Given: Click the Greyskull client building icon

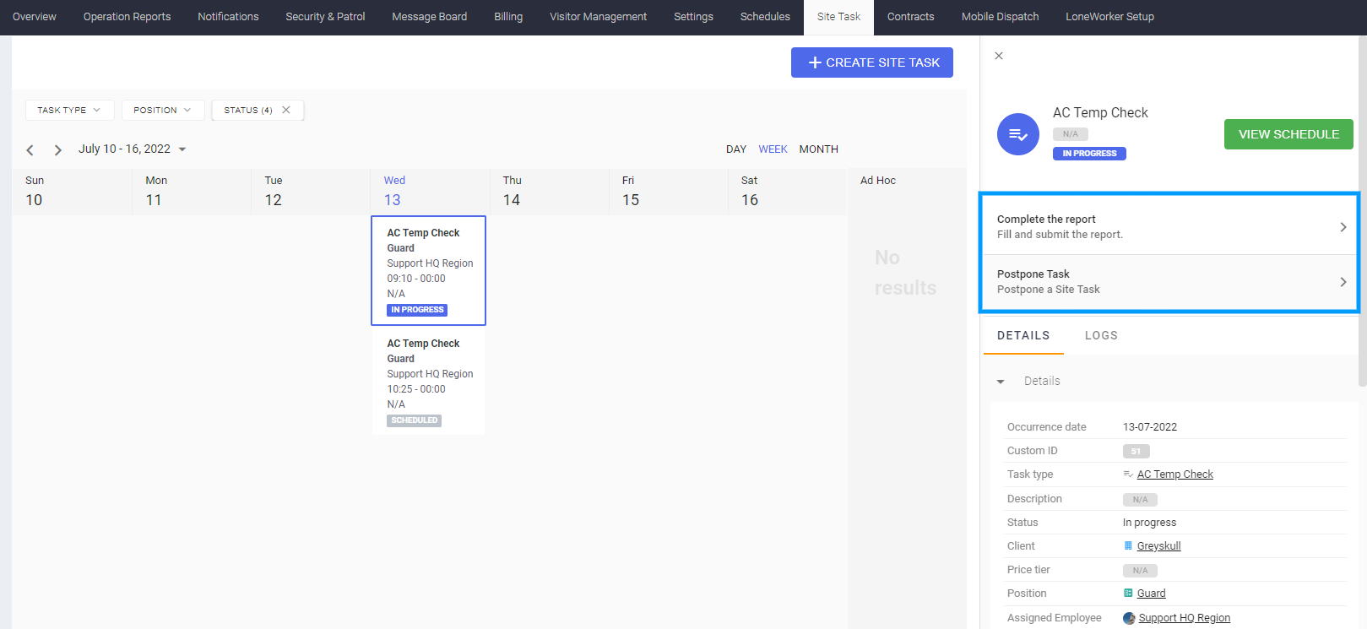Looking at the screenshot, I should tap(1128, 546).
